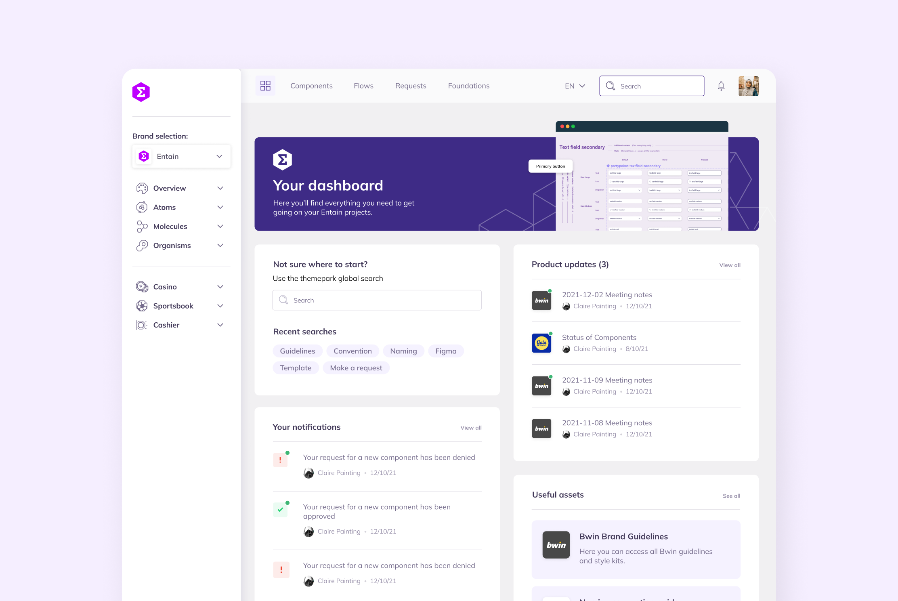
Task: Click the themepark global search field
Action: (377, 300)
